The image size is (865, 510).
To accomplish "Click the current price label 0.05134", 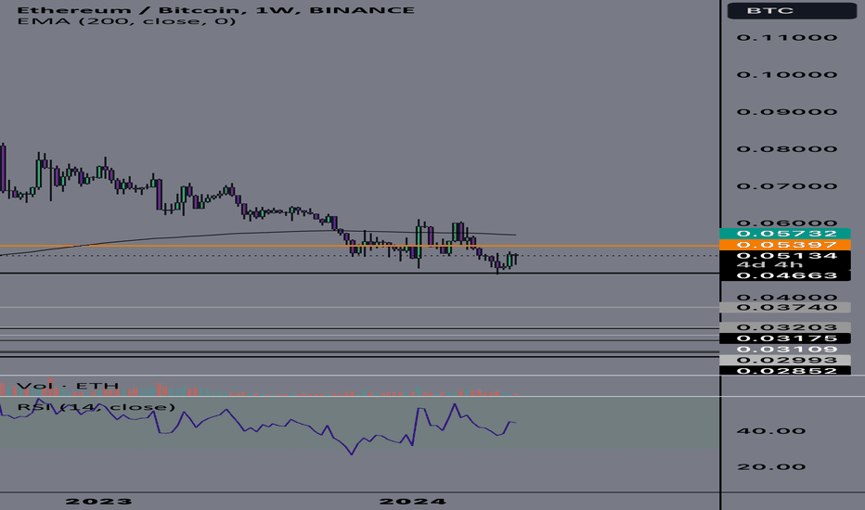I will tap(785, 255).
